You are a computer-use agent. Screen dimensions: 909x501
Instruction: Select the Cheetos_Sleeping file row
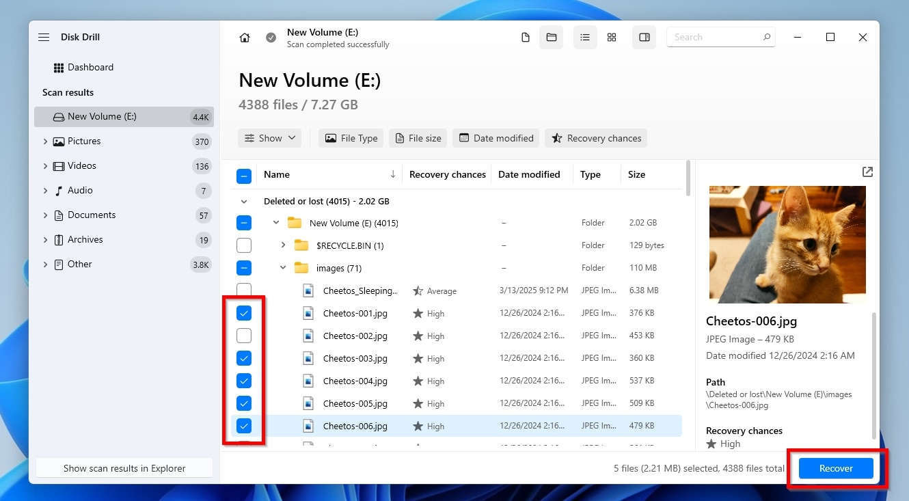pos(457,290)
